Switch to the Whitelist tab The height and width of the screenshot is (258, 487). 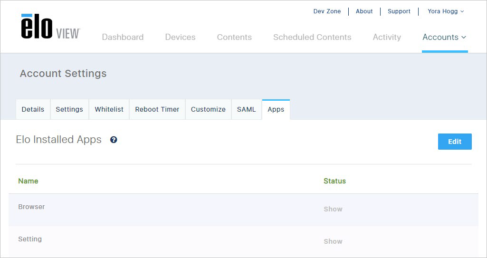pos(109,109)
